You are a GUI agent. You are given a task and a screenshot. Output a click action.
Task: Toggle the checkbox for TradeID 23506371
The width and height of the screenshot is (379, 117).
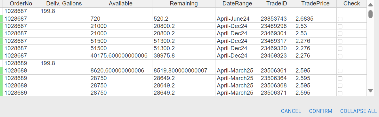pyautogui.click(x=340, y=93)
